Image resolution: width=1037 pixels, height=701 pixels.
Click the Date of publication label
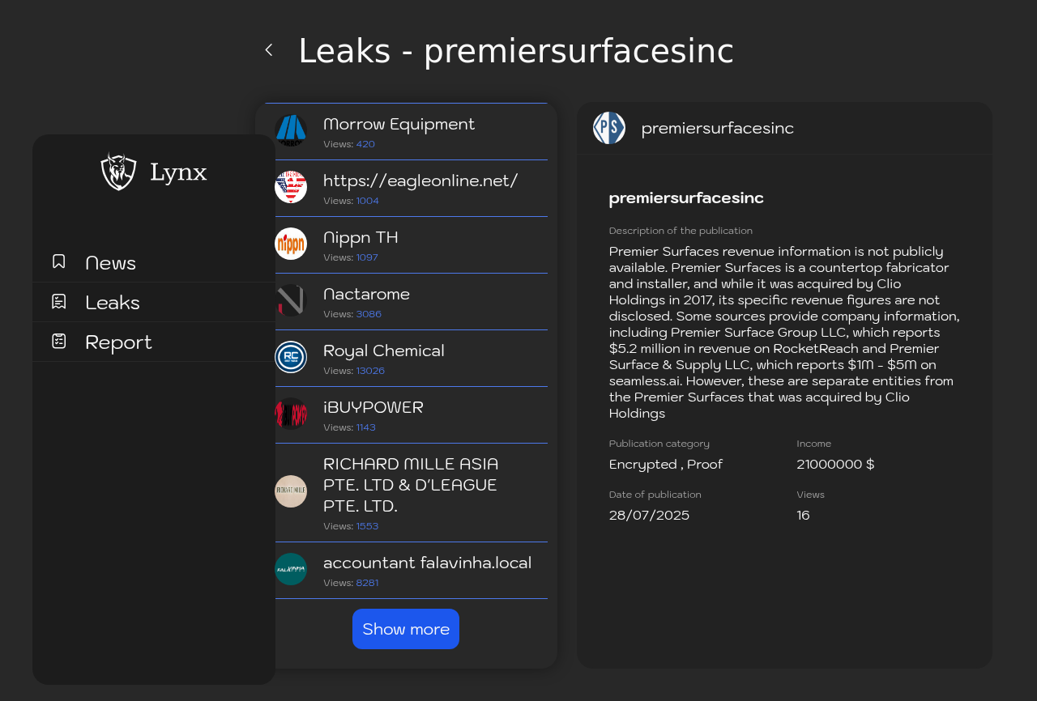(655, 495)
